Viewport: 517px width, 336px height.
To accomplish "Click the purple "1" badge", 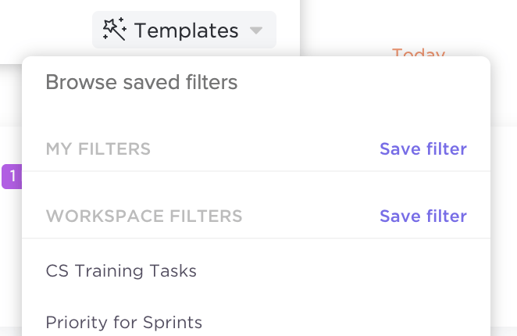I will coord(12,177).
